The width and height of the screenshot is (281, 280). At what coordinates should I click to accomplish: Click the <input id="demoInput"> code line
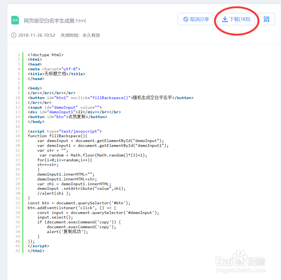[x=65, y=107]
